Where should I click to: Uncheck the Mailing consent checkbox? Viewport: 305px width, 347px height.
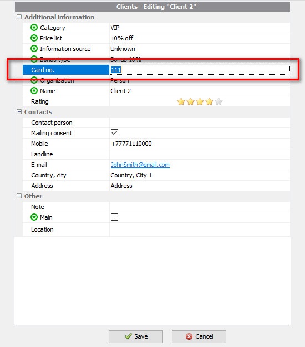pos(114,133)
